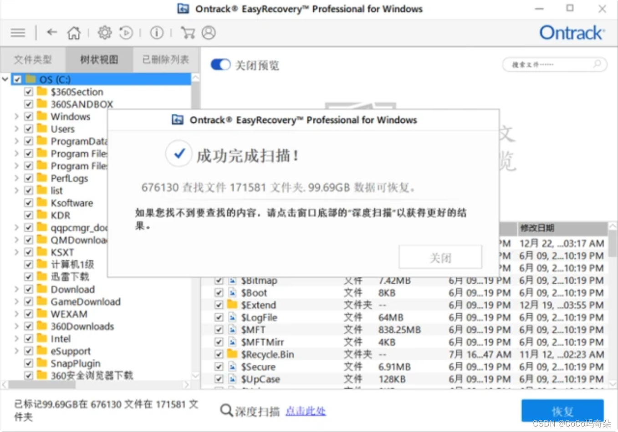This screenshot has height=432, width=618.
Task: Select the $Recycle.Bin folder icon
Action: point(232,354)
